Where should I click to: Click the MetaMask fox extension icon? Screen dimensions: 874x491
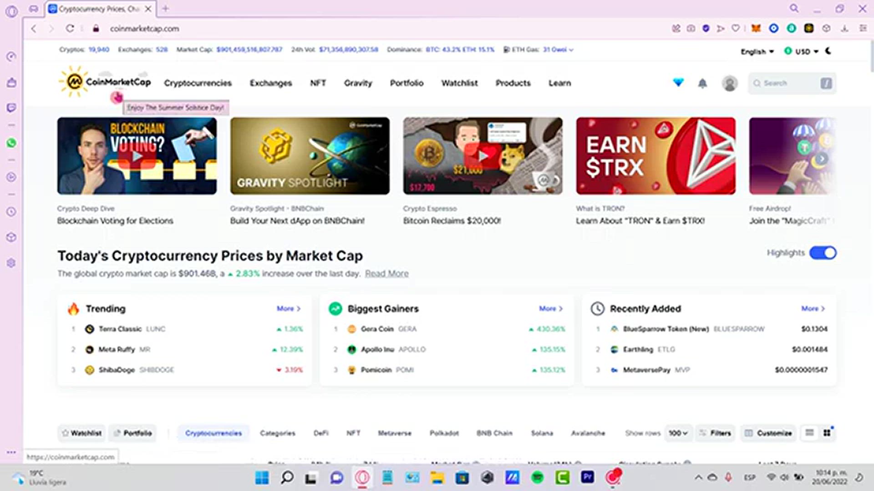(x=756, y=28)
